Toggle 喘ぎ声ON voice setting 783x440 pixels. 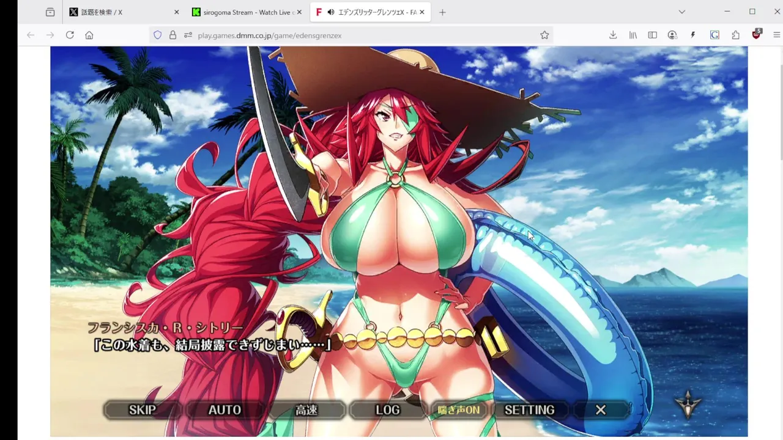click(x=459, y=410)
